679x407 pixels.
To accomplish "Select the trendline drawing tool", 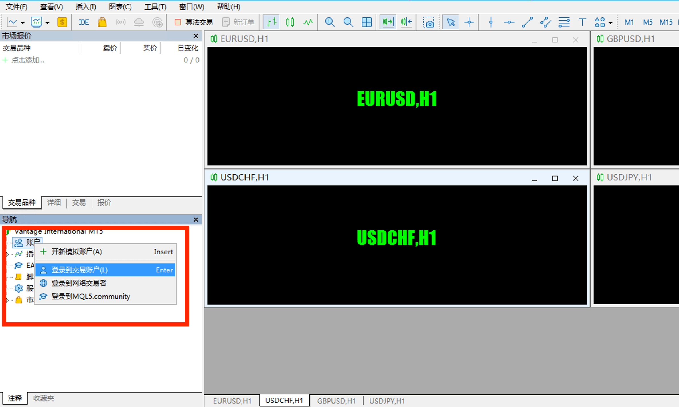I will (x=527, y=22).
